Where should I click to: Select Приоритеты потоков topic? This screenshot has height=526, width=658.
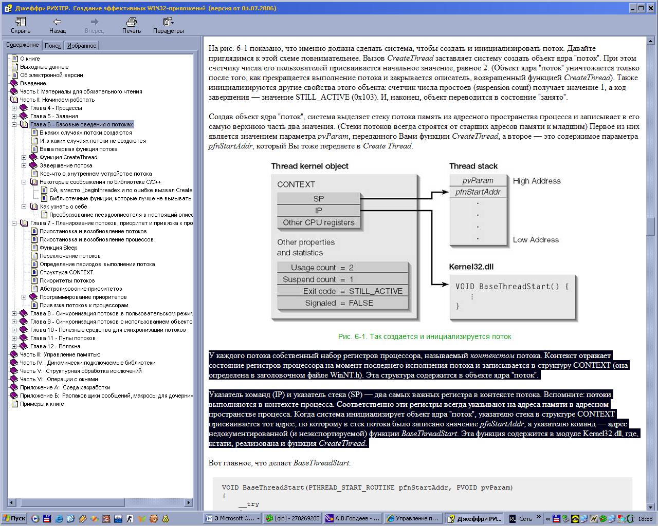tap(67, 280)
